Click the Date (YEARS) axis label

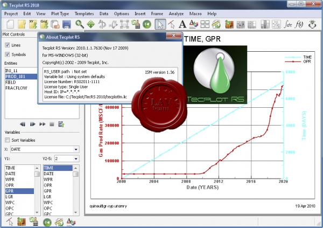pos(202,188)
